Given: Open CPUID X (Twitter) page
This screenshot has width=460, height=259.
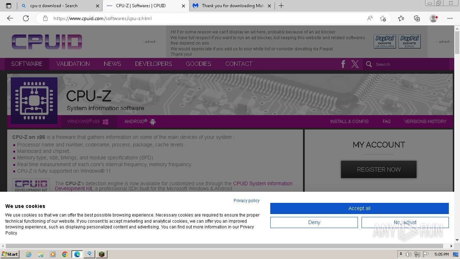Looking at the screenshot, I should tap(355, 64).
